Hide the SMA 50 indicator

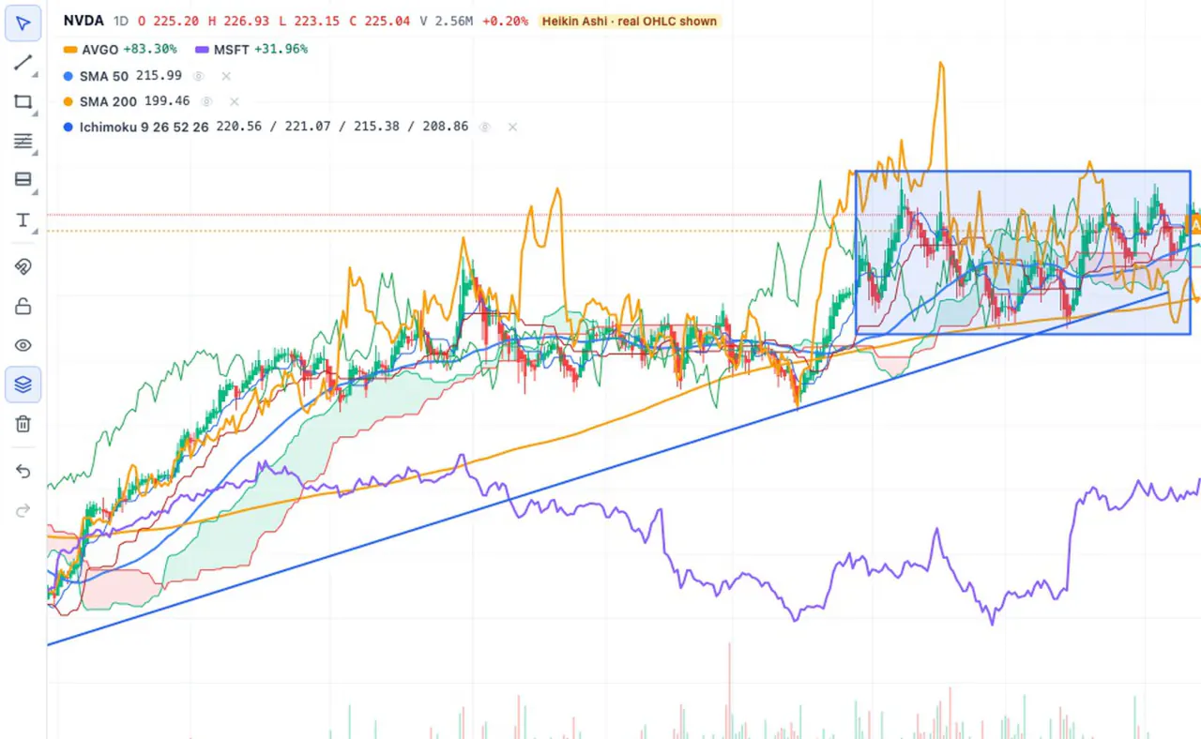[199, 76]
